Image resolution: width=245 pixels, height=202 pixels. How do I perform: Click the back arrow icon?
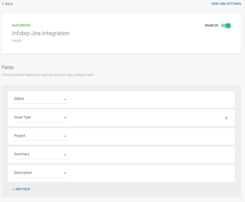[x=3, y=4]
